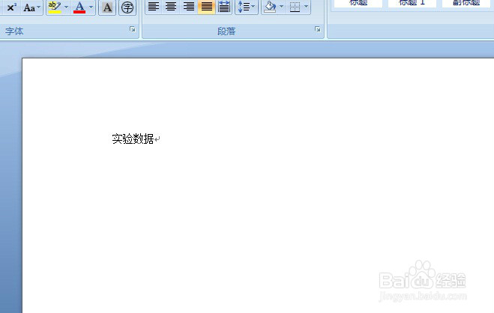The width and height of the screenshot is (494, 313).
Task: Apply paragraph shading fill
Action: click(x=270, y=7)
